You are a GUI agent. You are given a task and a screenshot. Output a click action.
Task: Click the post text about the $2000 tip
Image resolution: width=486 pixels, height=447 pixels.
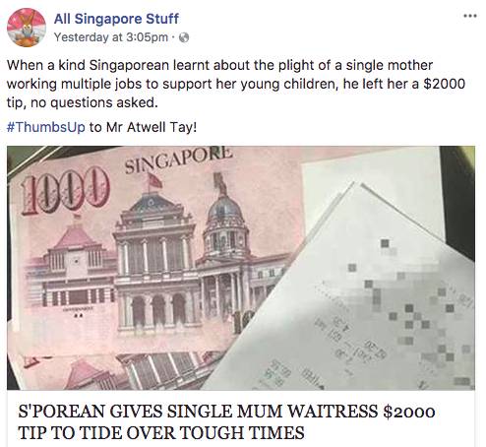click(x=236, y=84)
